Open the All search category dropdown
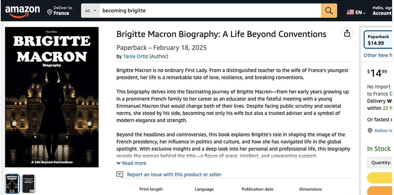The width and height of the screenshot is (394, 195). tap(90, 10)
